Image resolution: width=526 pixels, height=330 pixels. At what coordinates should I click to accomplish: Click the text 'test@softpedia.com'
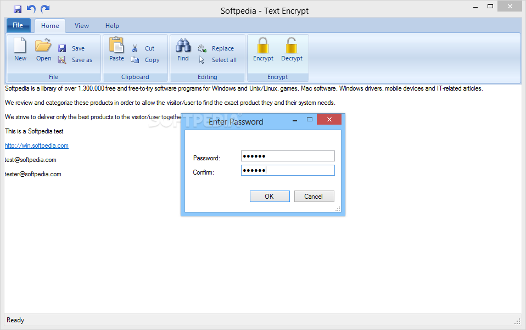31,160
